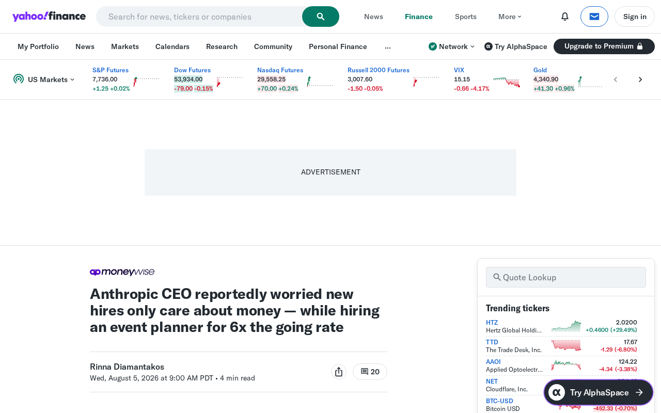The width and height of the screenshot is (661, 413).
Task: Expand the Network dropdown
Action: pos(451,46)
